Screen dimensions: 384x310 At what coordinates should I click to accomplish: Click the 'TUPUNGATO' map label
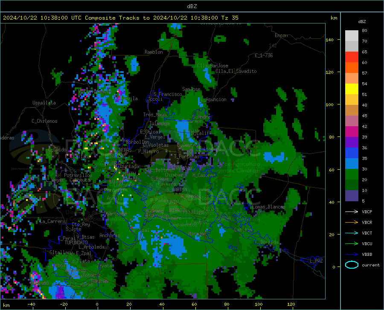pyautogui.click(x=76, y=243)
